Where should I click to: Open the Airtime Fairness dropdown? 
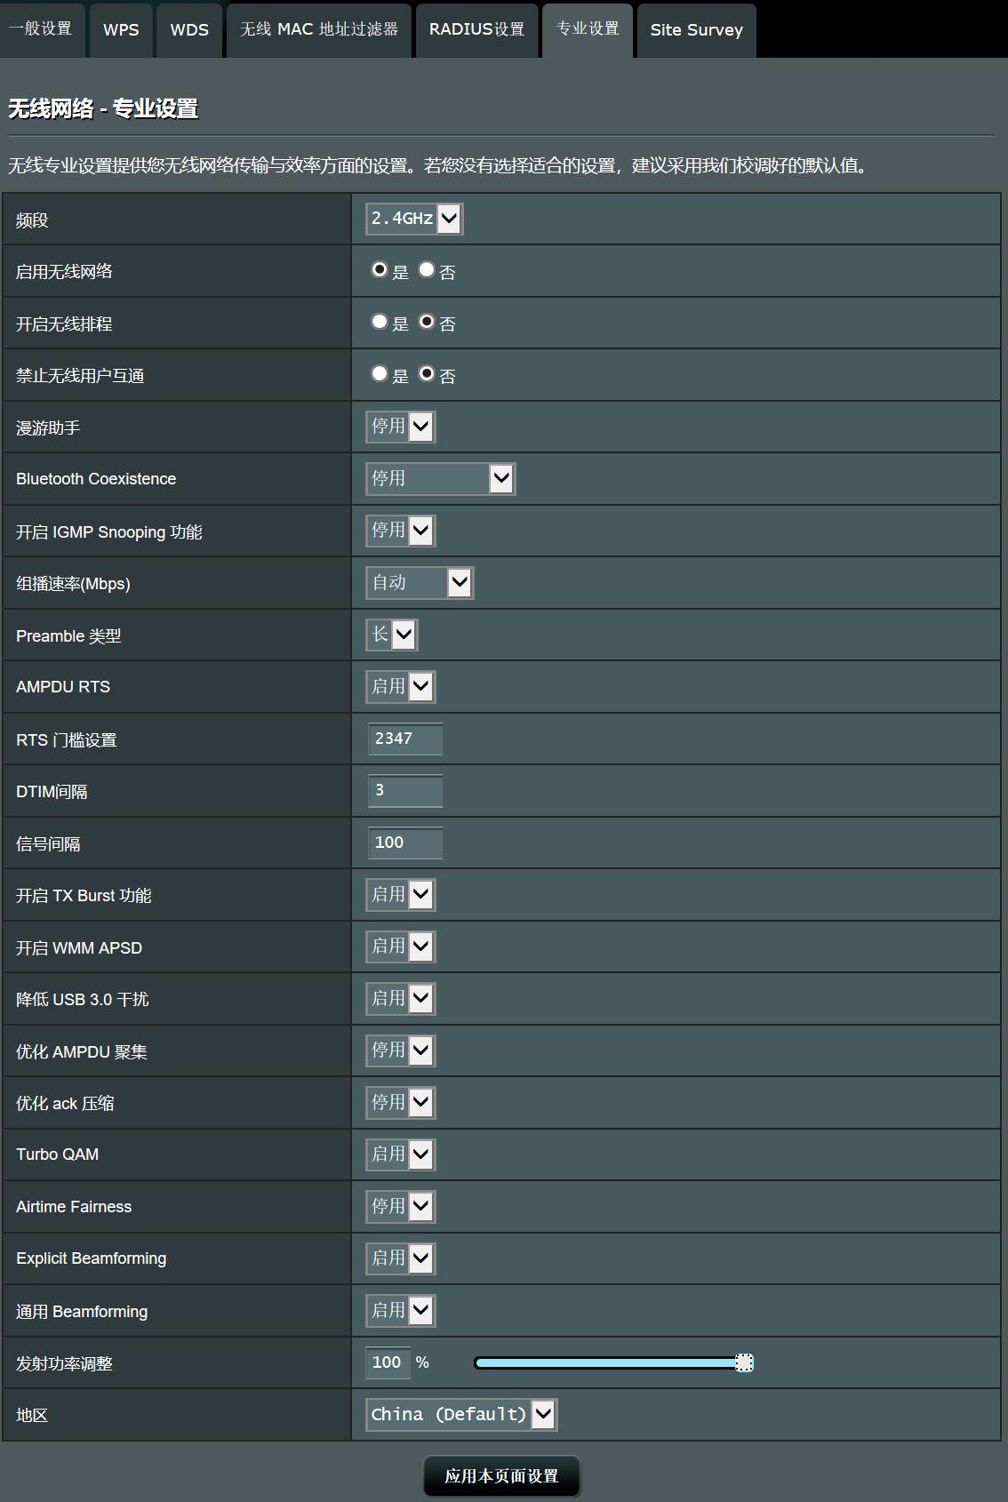point(401,1206)
